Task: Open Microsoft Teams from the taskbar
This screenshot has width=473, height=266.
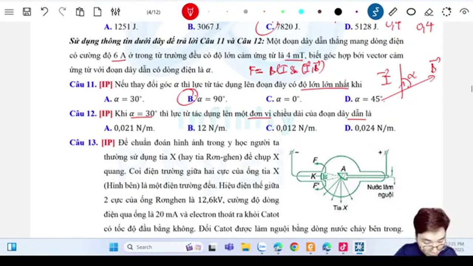Action: pyautogui.click(x=229, y=247)
